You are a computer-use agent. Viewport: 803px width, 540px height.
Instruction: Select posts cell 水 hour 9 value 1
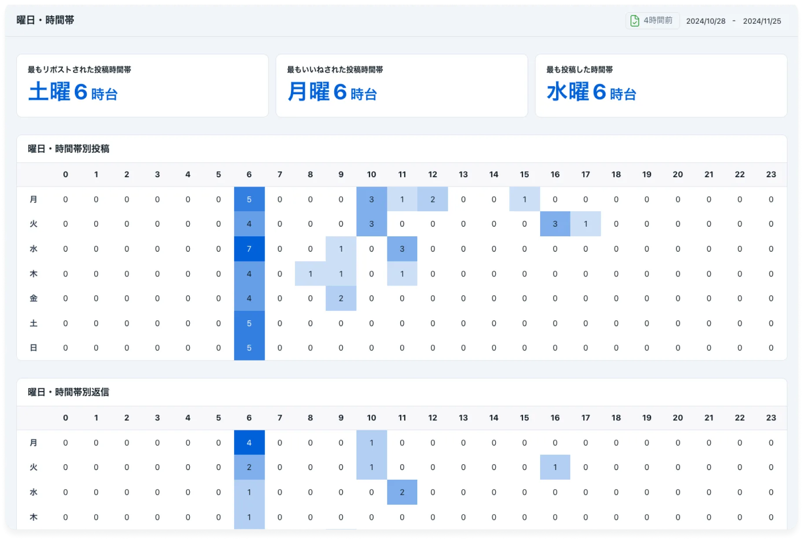click(341, 249)
